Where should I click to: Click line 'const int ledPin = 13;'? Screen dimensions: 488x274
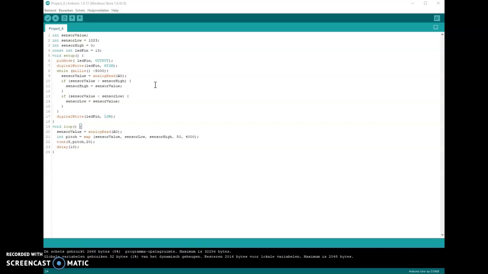point(77,51)
